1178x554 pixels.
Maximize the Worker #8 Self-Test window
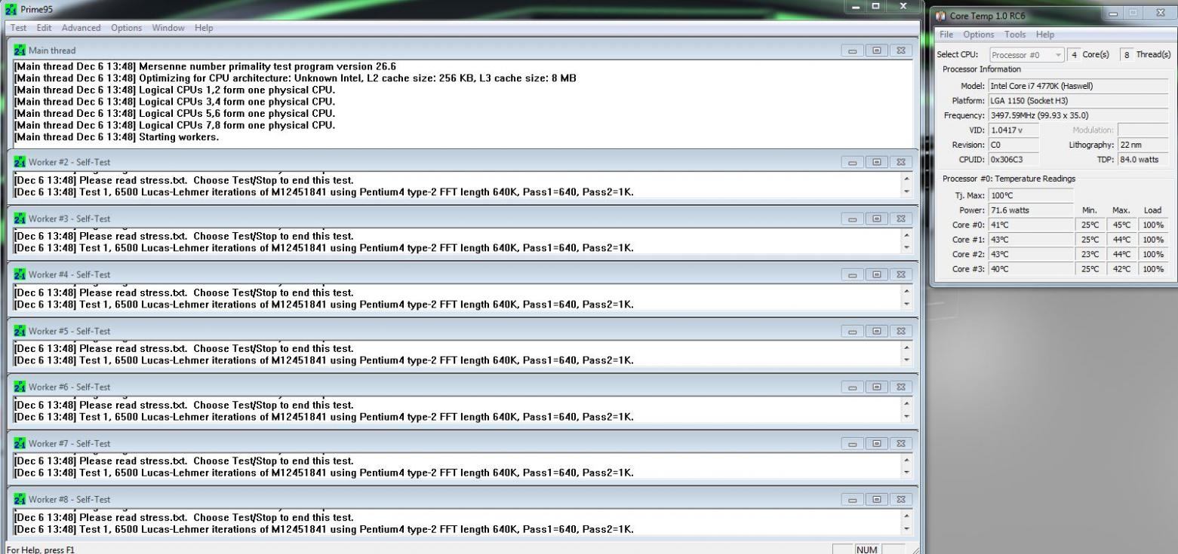tap(878, 499)
